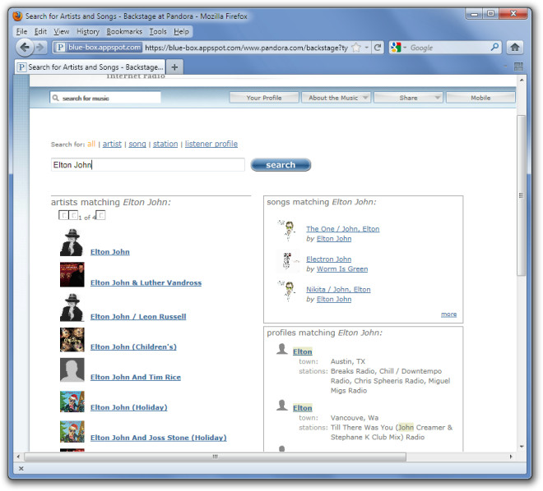Expand the About the Music menu
Image resolution: width=543 pixels, height=491 pixels.
(336, 98)
